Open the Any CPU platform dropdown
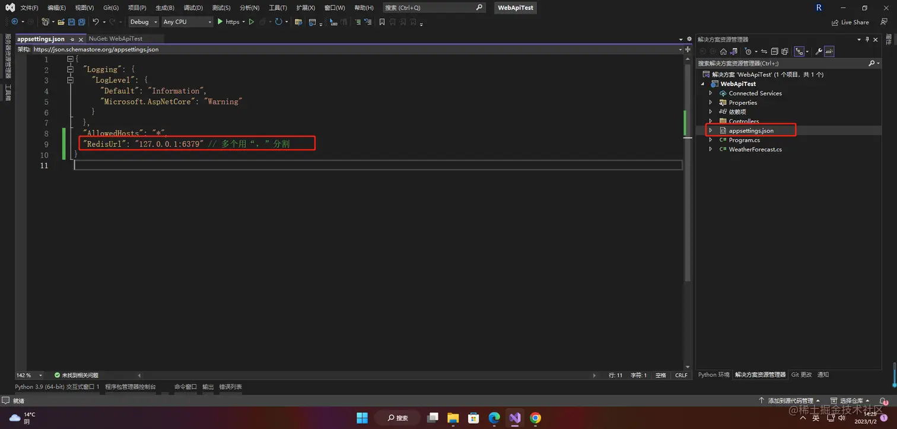897x429 pixels. (187, 22)
